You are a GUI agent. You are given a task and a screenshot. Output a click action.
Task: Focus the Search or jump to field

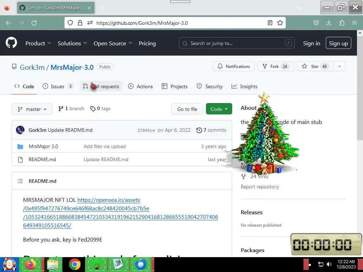click(x=236, y=43)
